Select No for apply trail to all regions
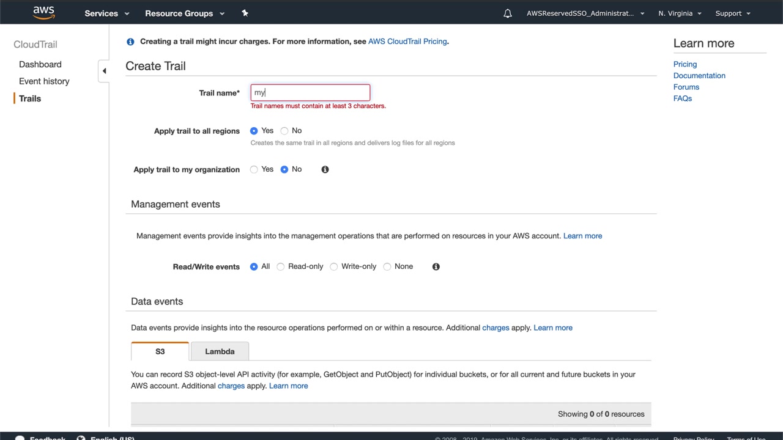Image resolution: width=783 pixels, height=440 pixels. pyautogui.click(x=284, y=131)
